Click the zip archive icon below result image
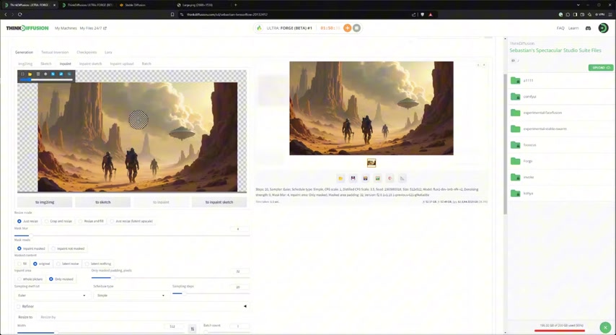616x335 pixels. click(x=366, y=178)
